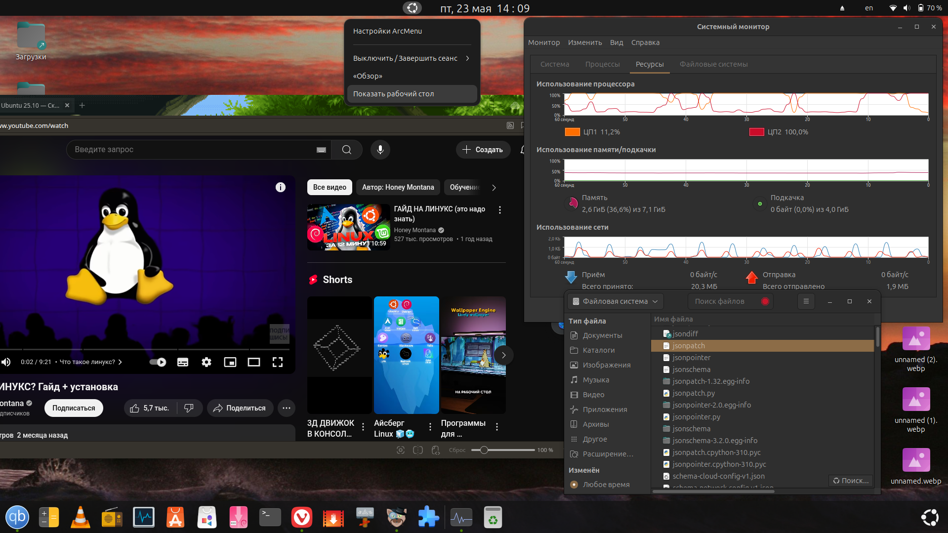
Task: Dislike the video with thumbs down
Action: point(189,408)
